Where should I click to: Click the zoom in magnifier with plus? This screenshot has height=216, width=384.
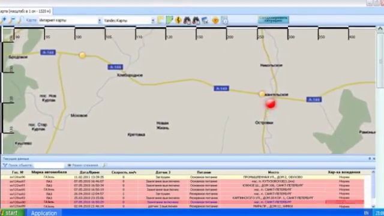(4, 20)
